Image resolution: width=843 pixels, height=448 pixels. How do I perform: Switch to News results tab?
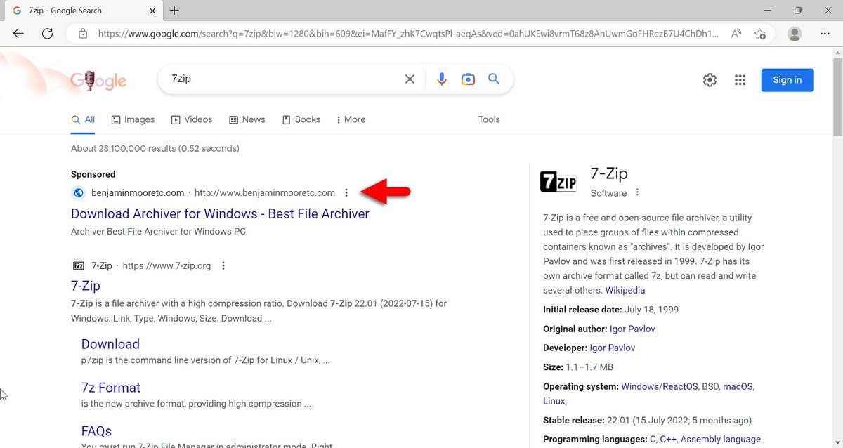(247, 119)
